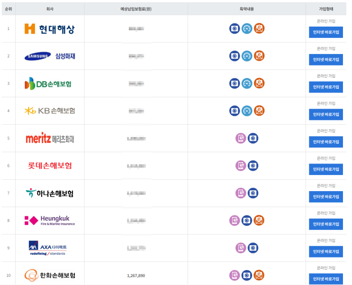
Task: Click the gauge icon in KB손해보험 row
Action: coord(247,111)
